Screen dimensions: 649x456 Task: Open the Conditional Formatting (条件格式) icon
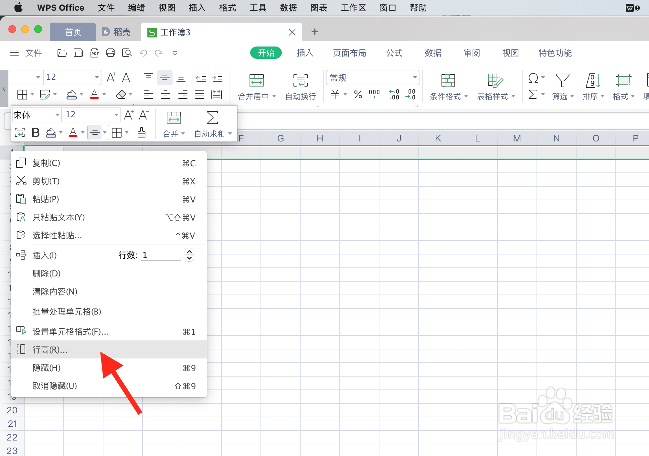[448, 80]
